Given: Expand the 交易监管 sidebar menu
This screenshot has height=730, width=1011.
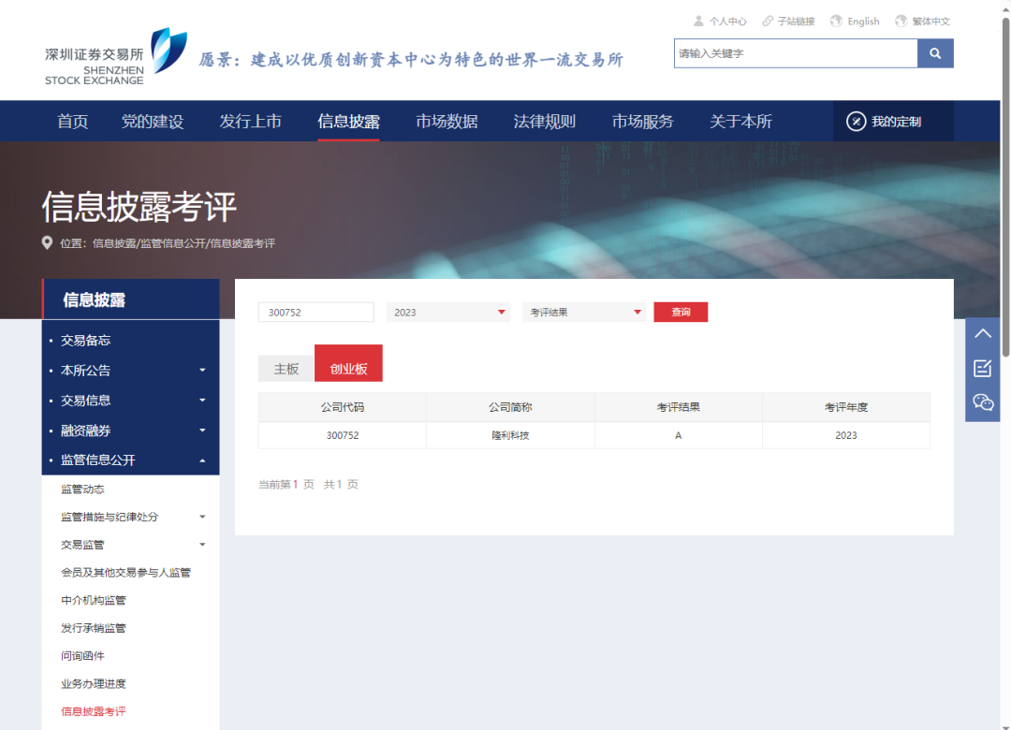Looking at the screenshot, I should [x=80, y=544].
